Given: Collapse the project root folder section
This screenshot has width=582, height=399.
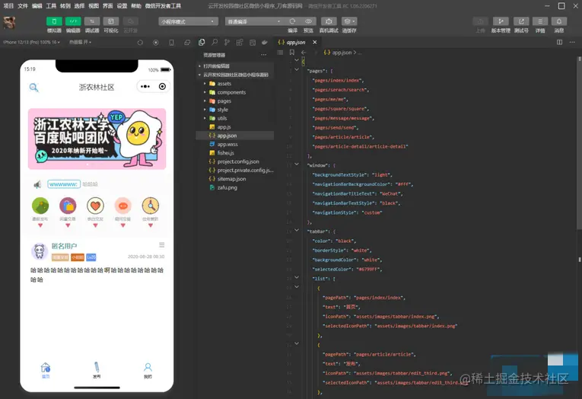Looking at the screenshot, I should [234, 75].
